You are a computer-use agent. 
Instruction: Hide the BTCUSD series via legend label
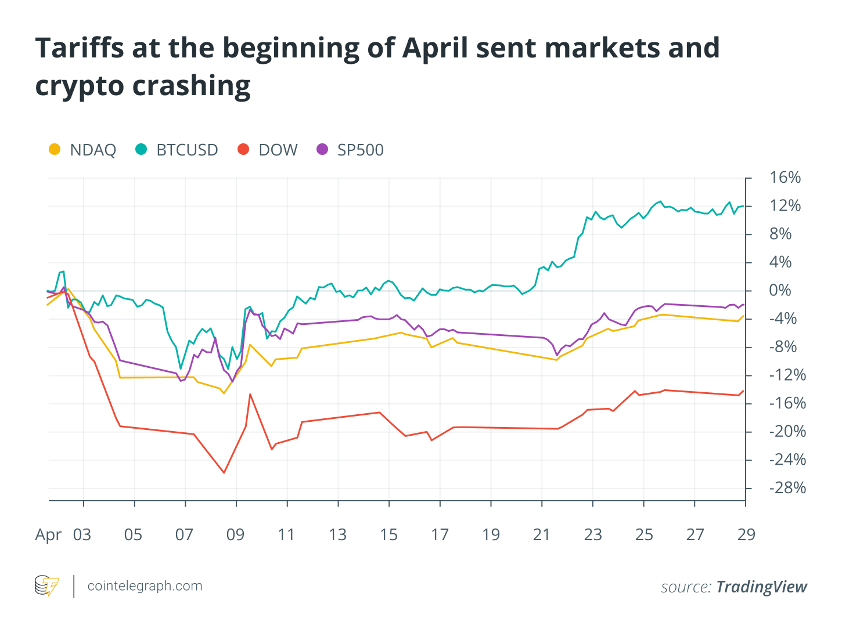point(187,150)
